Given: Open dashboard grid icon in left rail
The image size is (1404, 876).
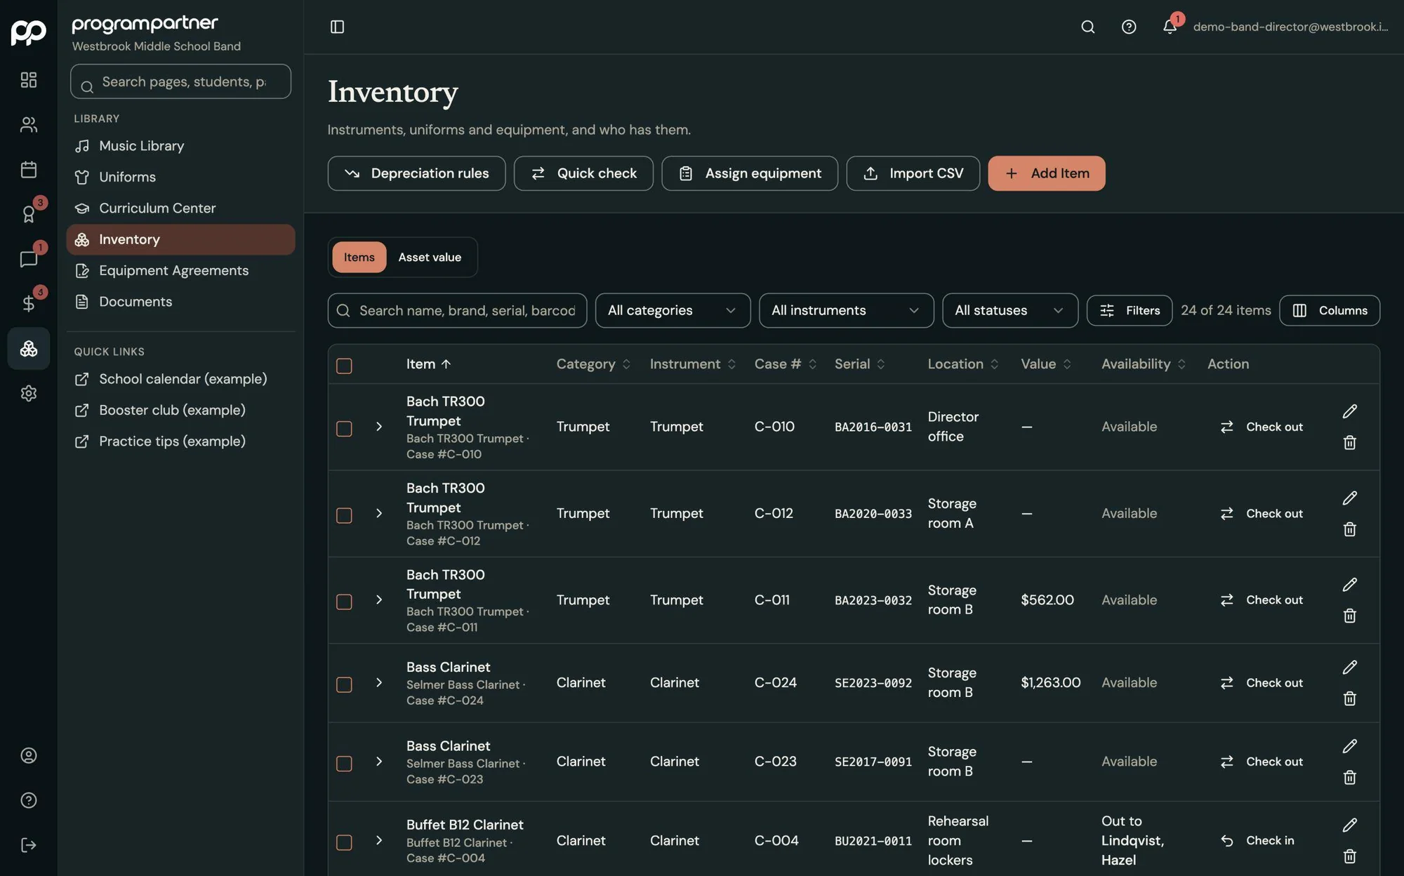Looking at the screenshot, I should click(x=29, y=80).
